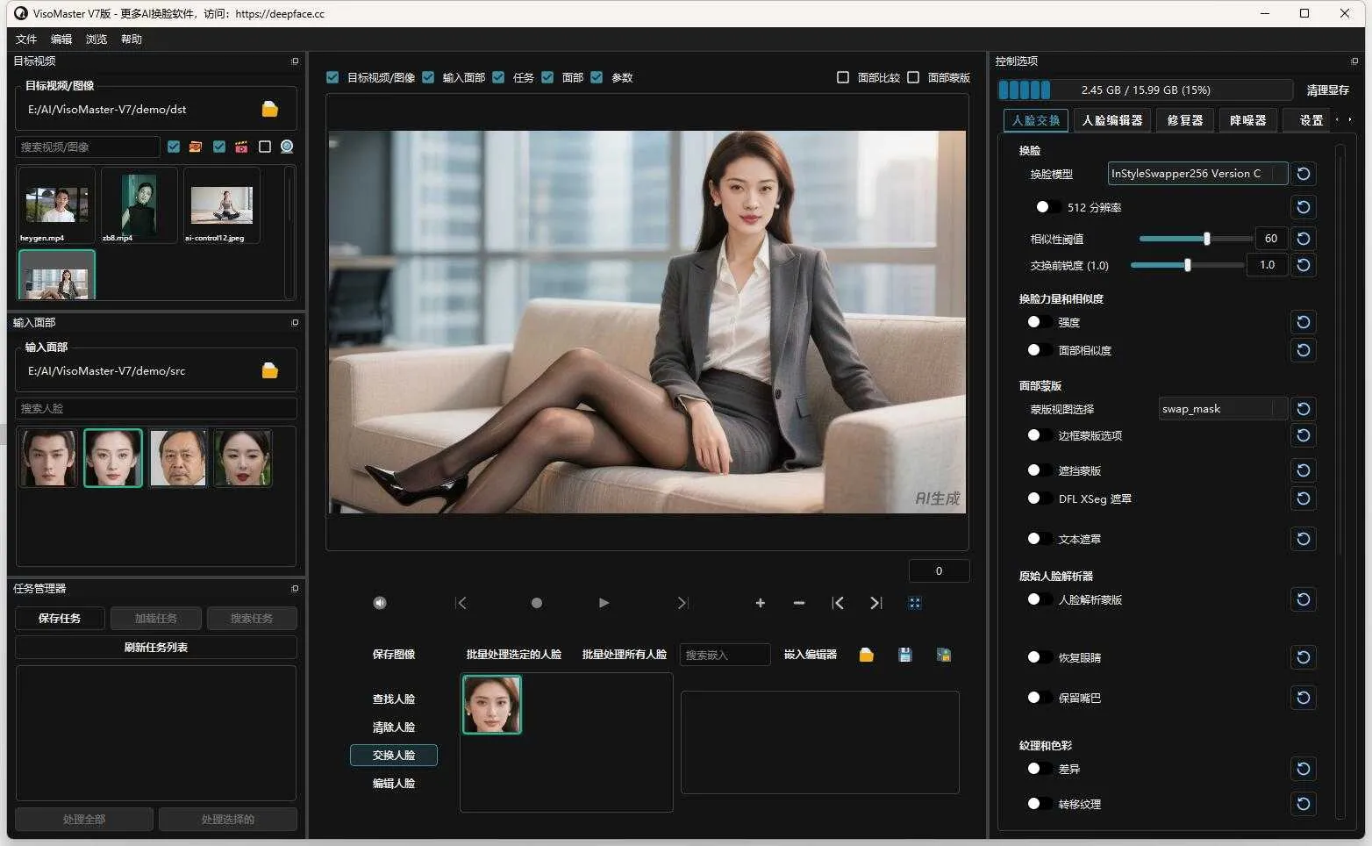Open embeddings folder icon next to 嵌入编辑器
The height and width of the screenshot is (846, 1372).
click(x=866, y=655)
